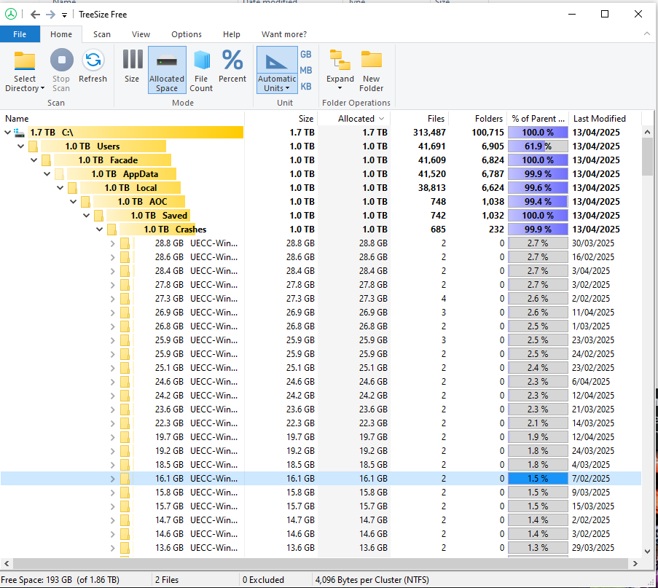
Task: Collapse the AOC folder
Action: pyautogui.click(x=74, y=202)
